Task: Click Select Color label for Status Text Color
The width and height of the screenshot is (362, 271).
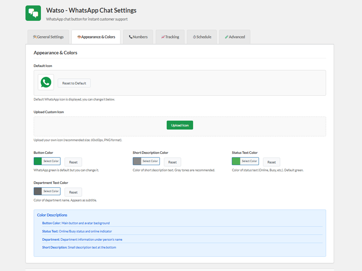Action: coord(249,161)
